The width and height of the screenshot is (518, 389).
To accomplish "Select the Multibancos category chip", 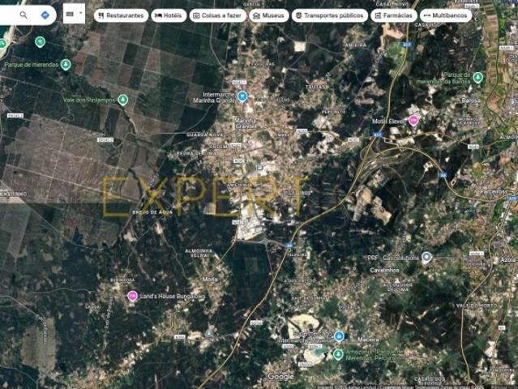I will point(445,15).
